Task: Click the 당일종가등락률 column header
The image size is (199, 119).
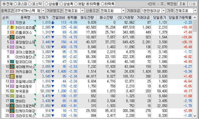Action: (180, 18)
